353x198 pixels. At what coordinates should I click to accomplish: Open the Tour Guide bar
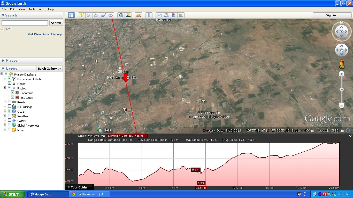tap(79, 187)
